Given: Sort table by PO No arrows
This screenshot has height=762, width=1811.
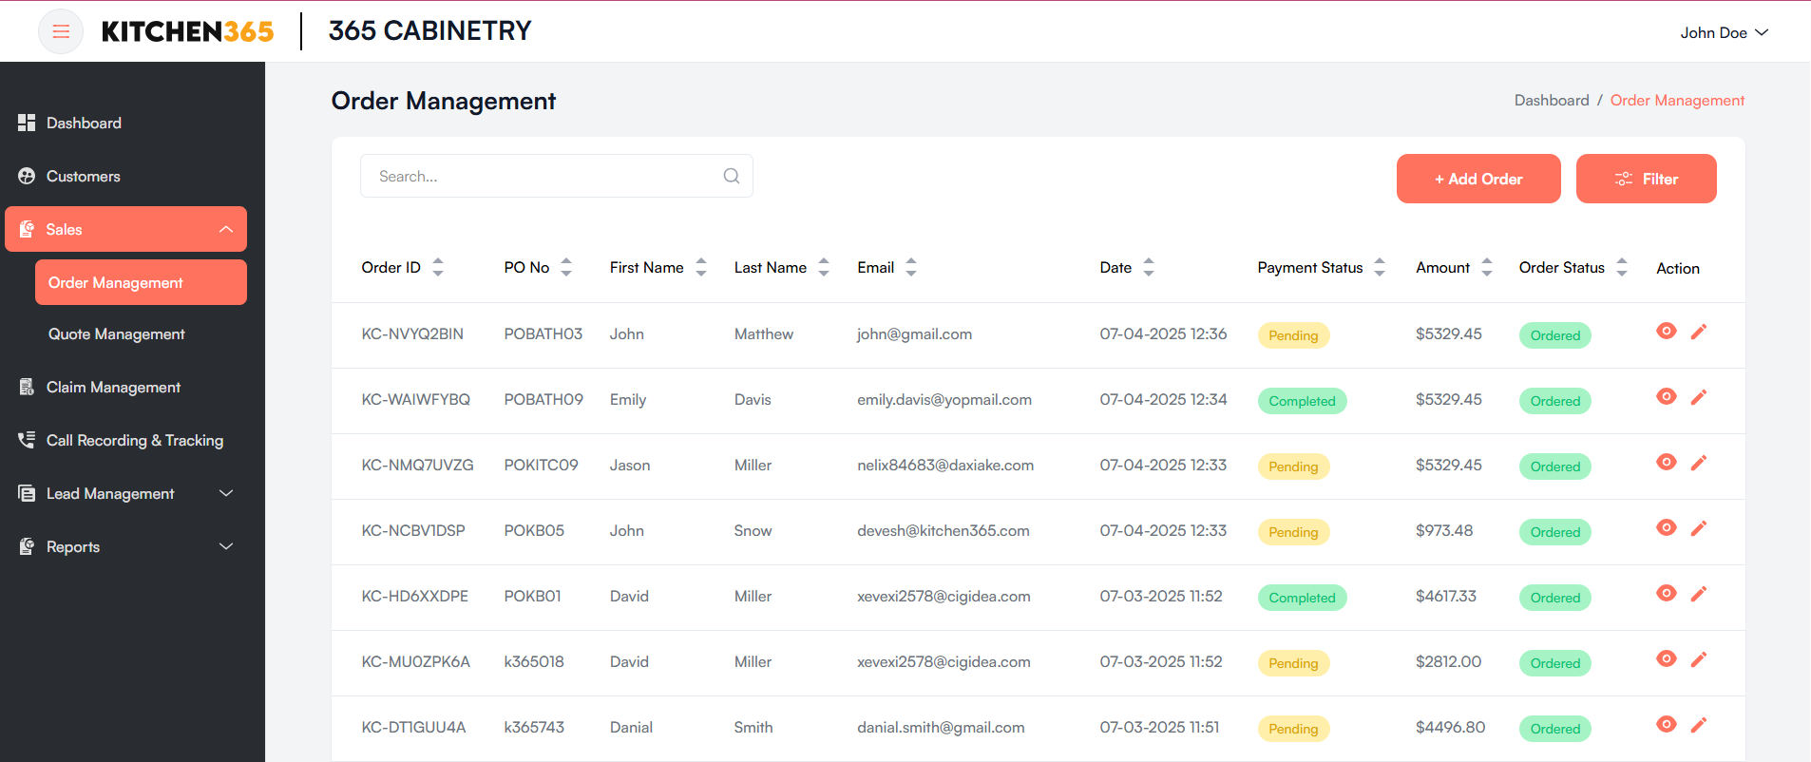Looking at the screenshot, I should pyautogui.click(x=566, y=267).
